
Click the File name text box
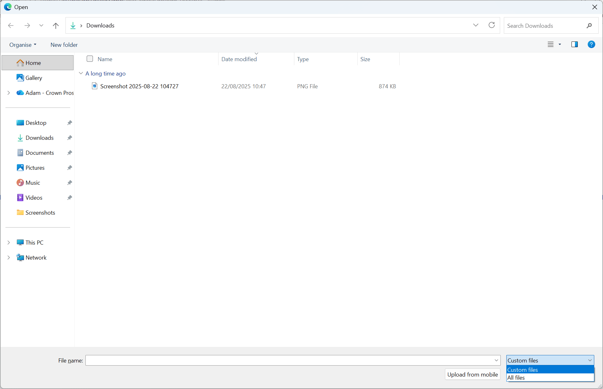tap(289, 360)
